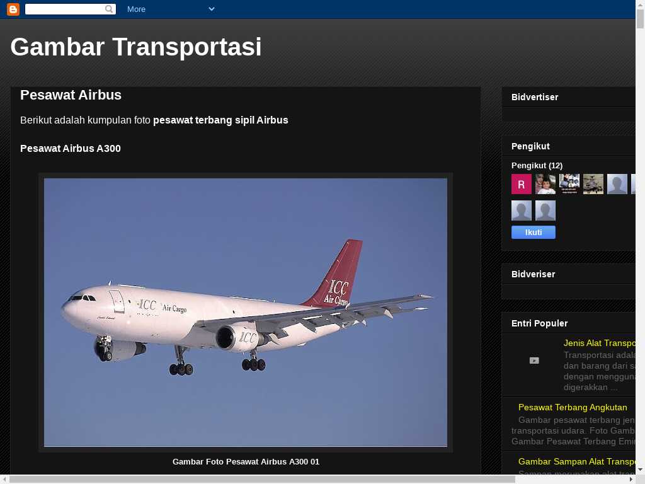Open the More menu in navbar
Image resolution: width=645 pixels, height=484 pixels.
coord(136,9)
